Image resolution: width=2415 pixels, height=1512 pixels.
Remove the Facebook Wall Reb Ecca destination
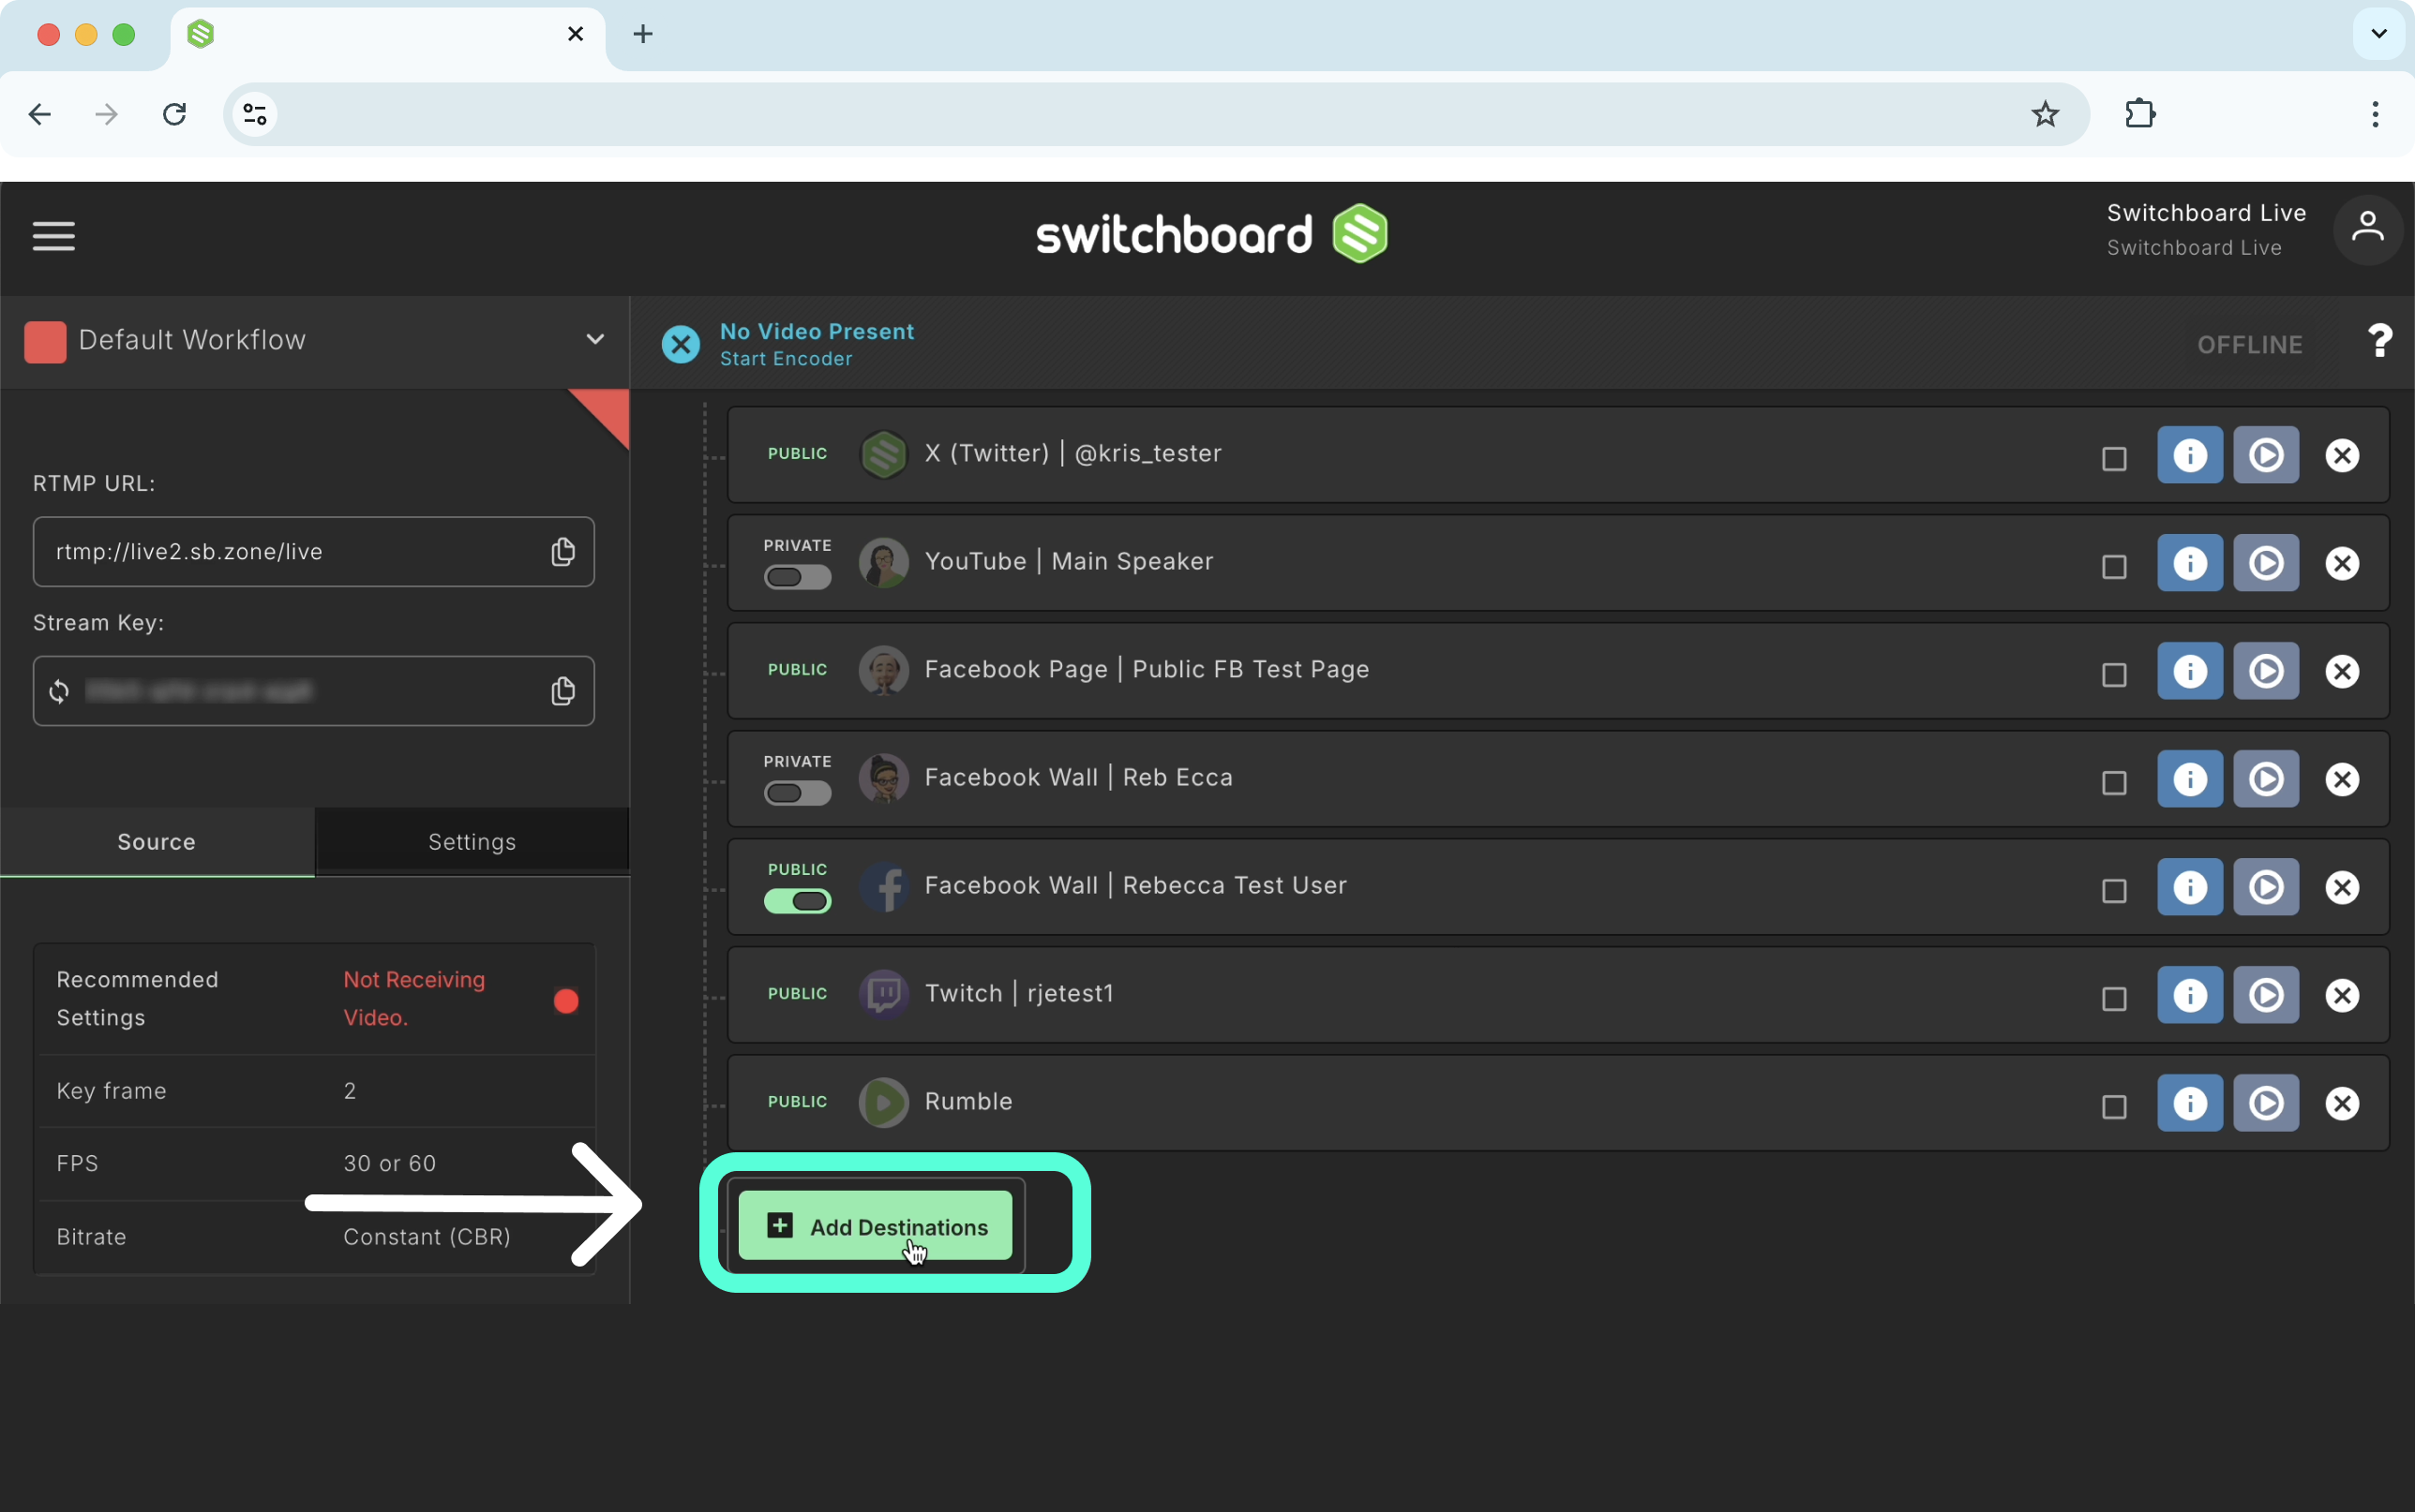click(x=2342, y=779)
